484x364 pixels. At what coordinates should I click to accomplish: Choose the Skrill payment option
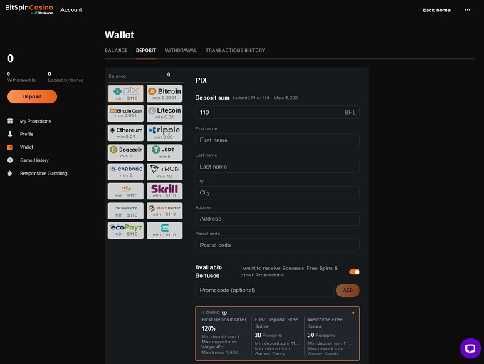click(164, 191)
